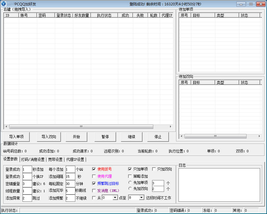This screenshot has height=214, width=267.
Task: Start the task with 开始
Action: 76,137
